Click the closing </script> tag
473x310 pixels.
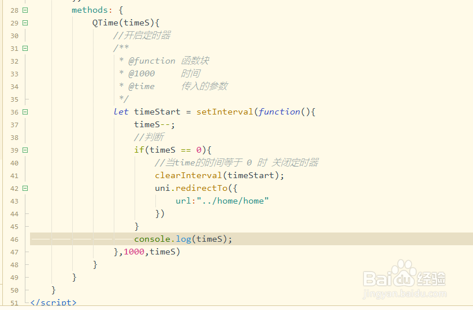[x=53, y=302]
